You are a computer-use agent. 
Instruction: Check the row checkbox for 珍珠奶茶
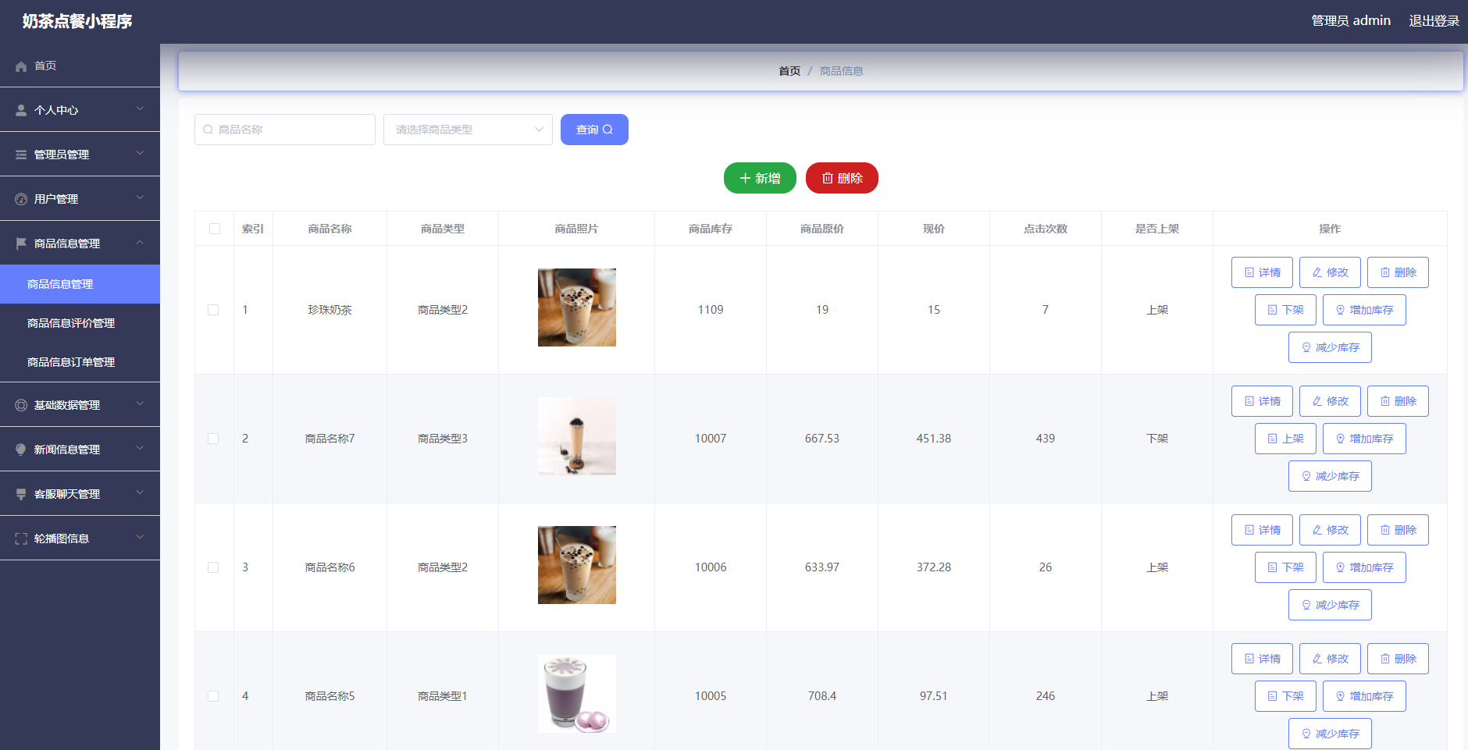[x=213, y=309]
